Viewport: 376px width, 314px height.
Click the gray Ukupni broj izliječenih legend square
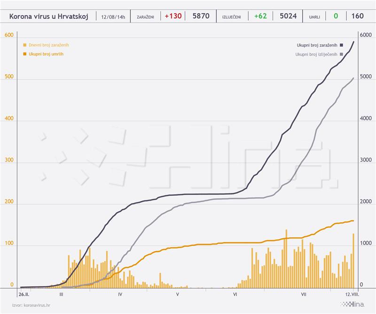(x=342, y=54)
